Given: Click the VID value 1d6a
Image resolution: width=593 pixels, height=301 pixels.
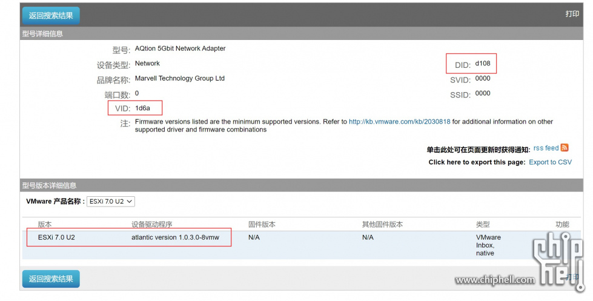Looking at the screenshot, I should pos(142,108).
